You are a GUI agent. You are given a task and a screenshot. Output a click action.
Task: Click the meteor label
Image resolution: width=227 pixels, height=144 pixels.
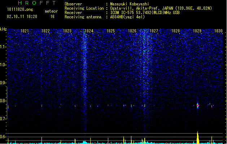pos(51,11)
